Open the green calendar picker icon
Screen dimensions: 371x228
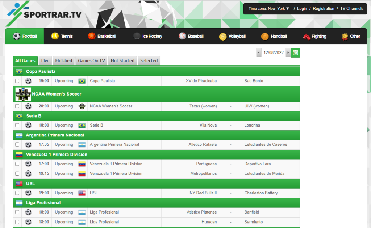(x=296, y=53)
